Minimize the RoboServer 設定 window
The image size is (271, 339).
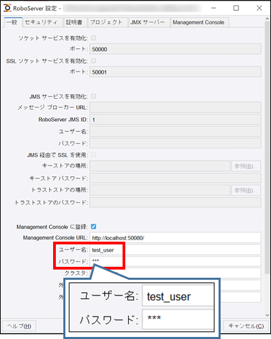pos(213,8)
